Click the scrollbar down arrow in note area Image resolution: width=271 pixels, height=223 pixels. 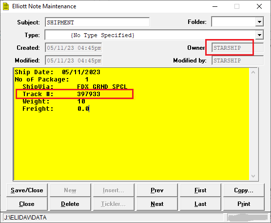click(x=253, y=176)
